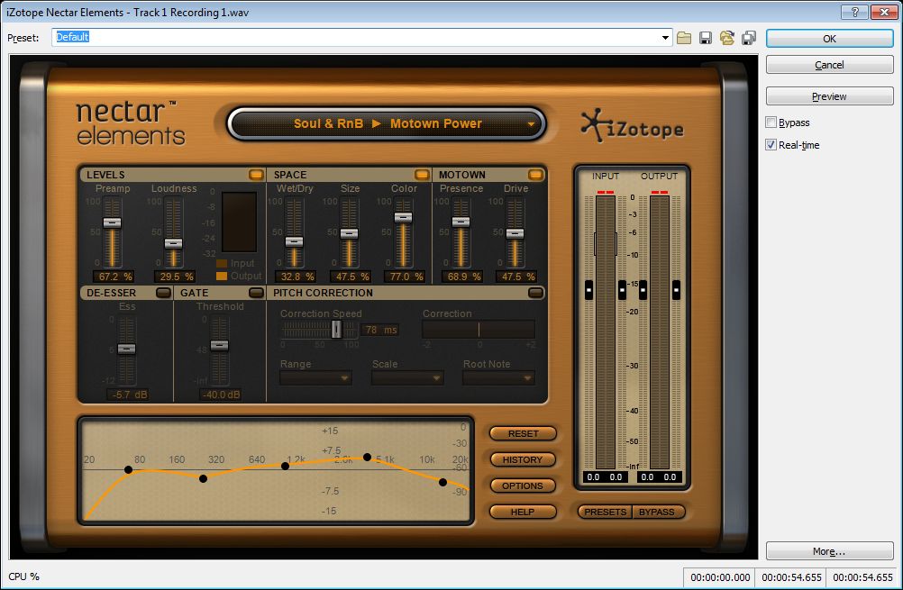Screen dimensions: 903x590
Task: Click the Threshold value -40.0 dB
Action: 221,395
